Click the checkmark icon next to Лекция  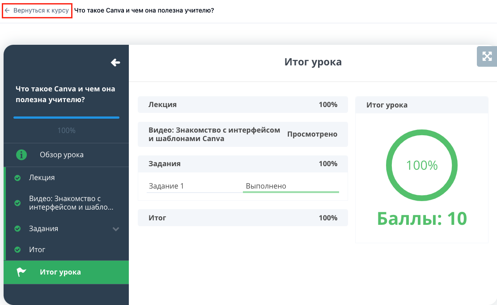[x=17, y=178]
